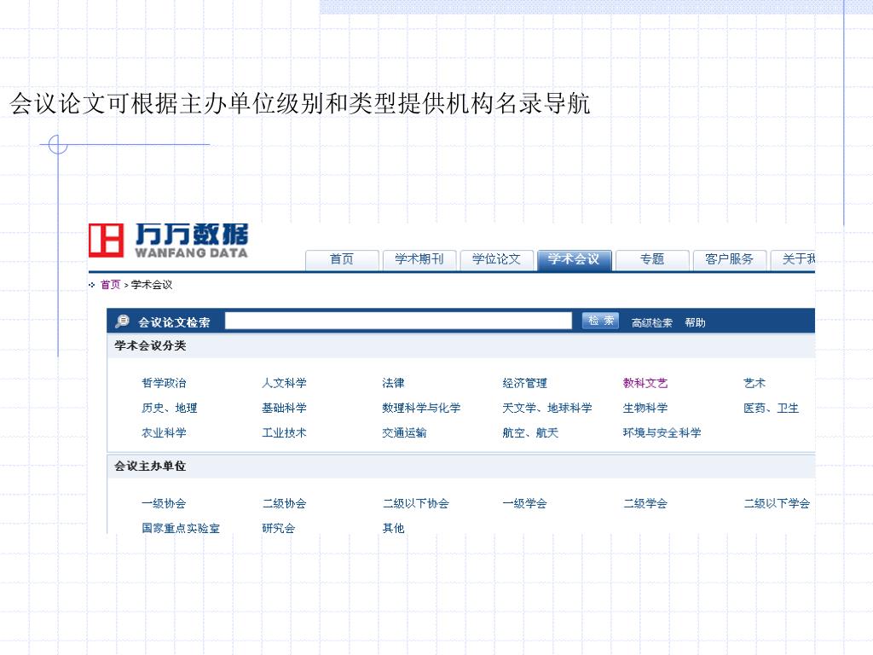Click the 会议主办单位 section header
This screenshot has height=655, width=873.
click(150, 467)
